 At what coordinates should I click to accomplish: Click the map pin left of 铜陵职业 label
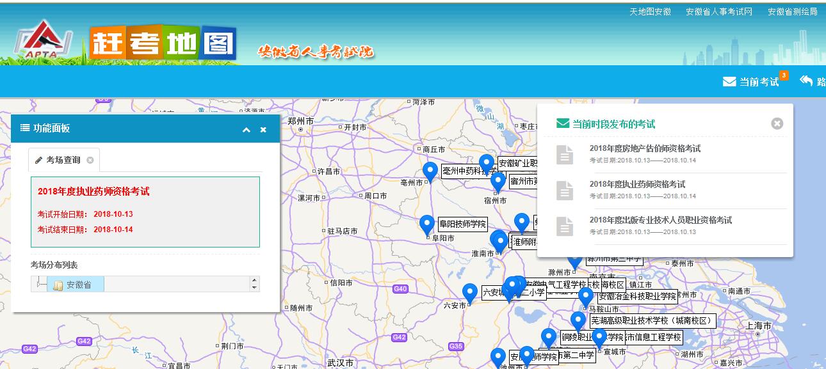click(x=549, y=338)
